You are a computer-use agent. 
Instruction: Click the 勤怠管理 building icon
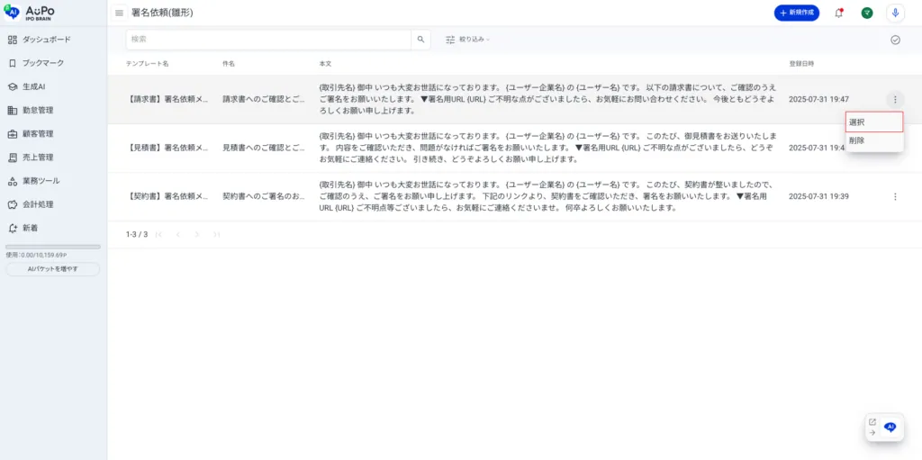(x=13, y=110)
